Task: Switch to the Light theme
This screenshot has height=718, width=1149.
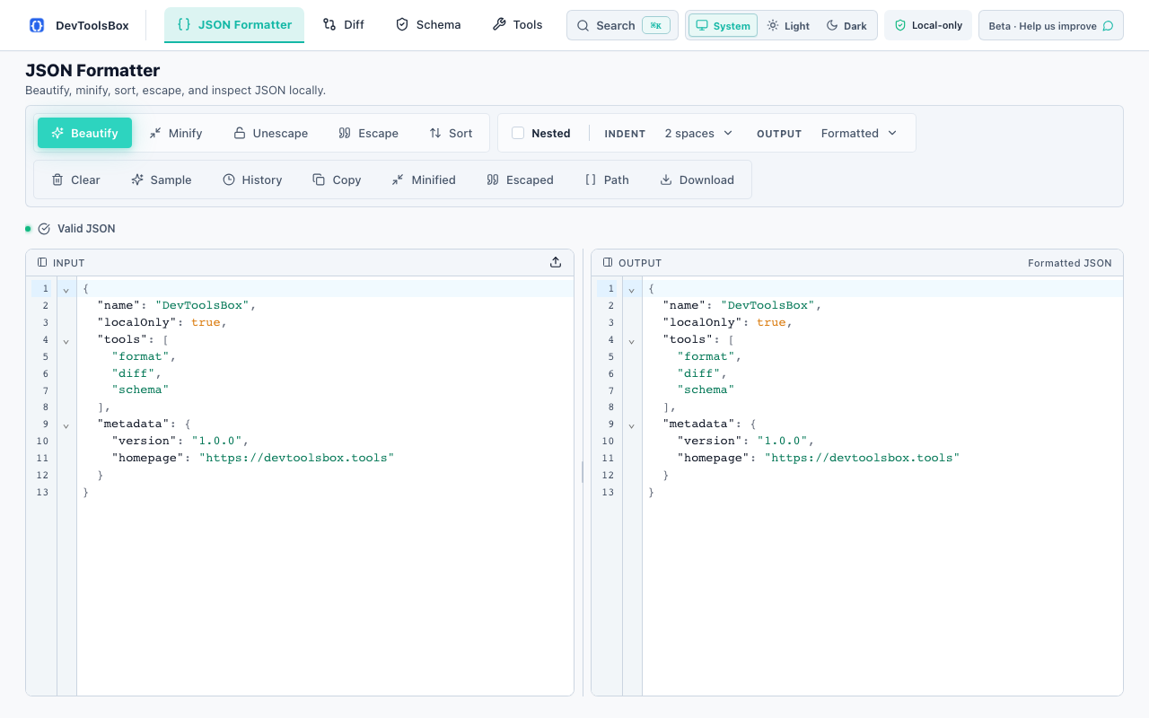Action: pos(788,25)
